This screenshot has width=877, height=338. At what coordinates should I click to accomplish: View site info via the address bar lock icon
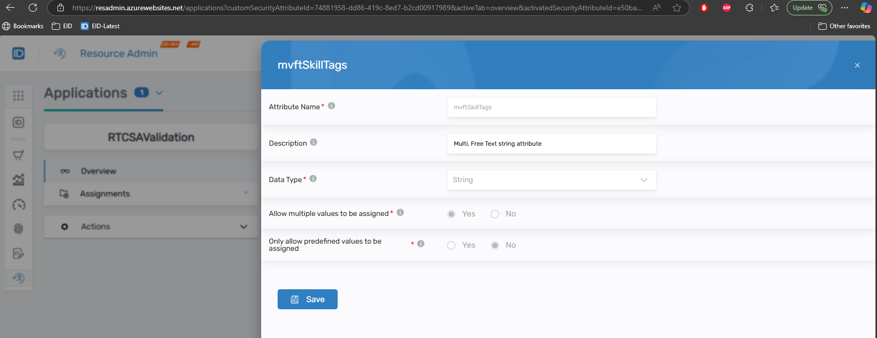pyautogui.click(x=61, y=8)
